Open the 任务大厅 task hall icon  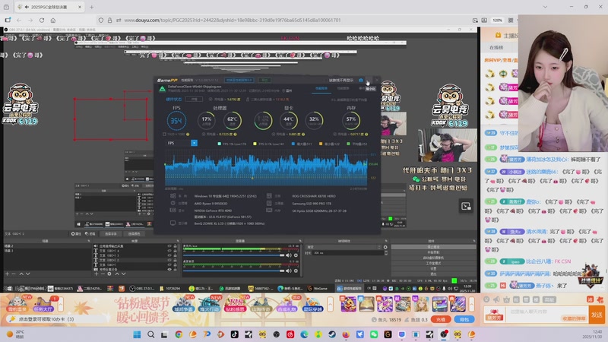43,303
